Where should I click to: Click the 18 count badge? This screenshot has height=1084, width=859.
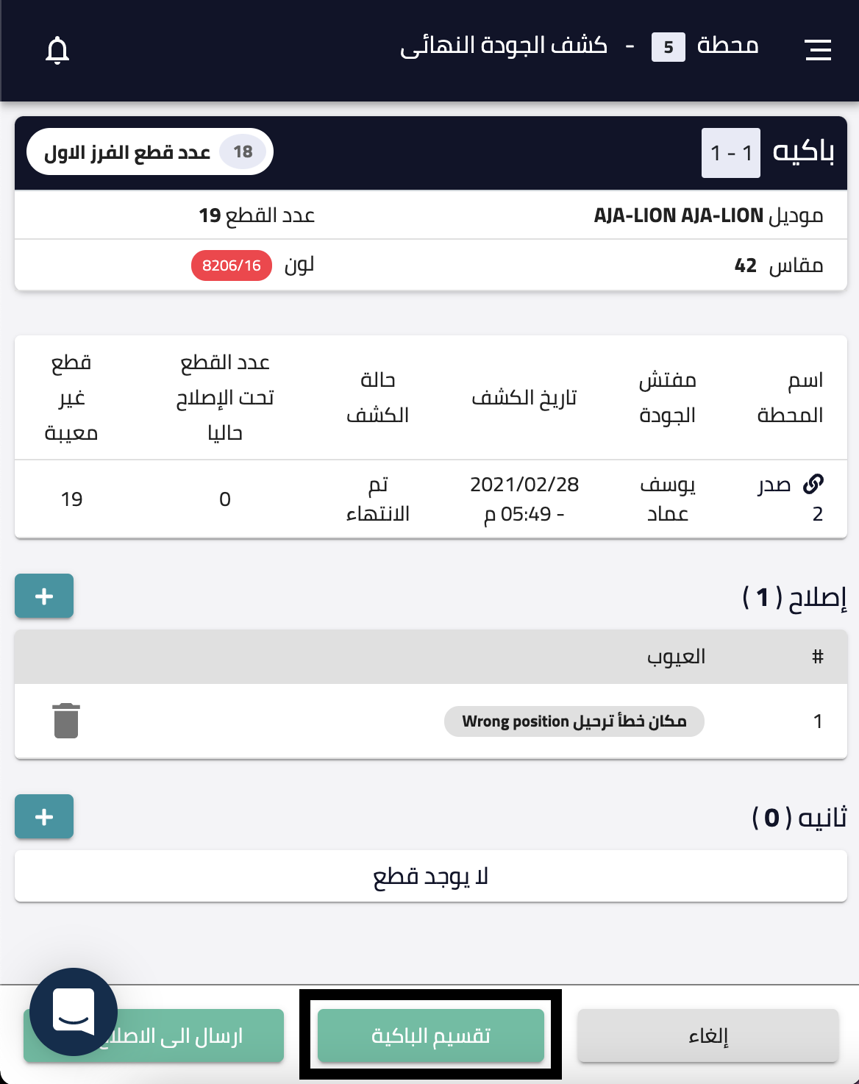(243, 152)
